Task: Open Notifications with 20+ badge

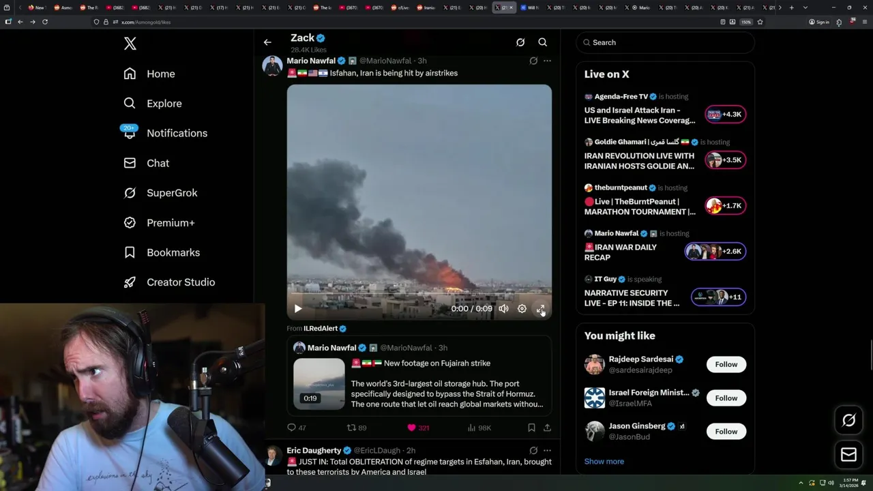Action: pos(165,133)
